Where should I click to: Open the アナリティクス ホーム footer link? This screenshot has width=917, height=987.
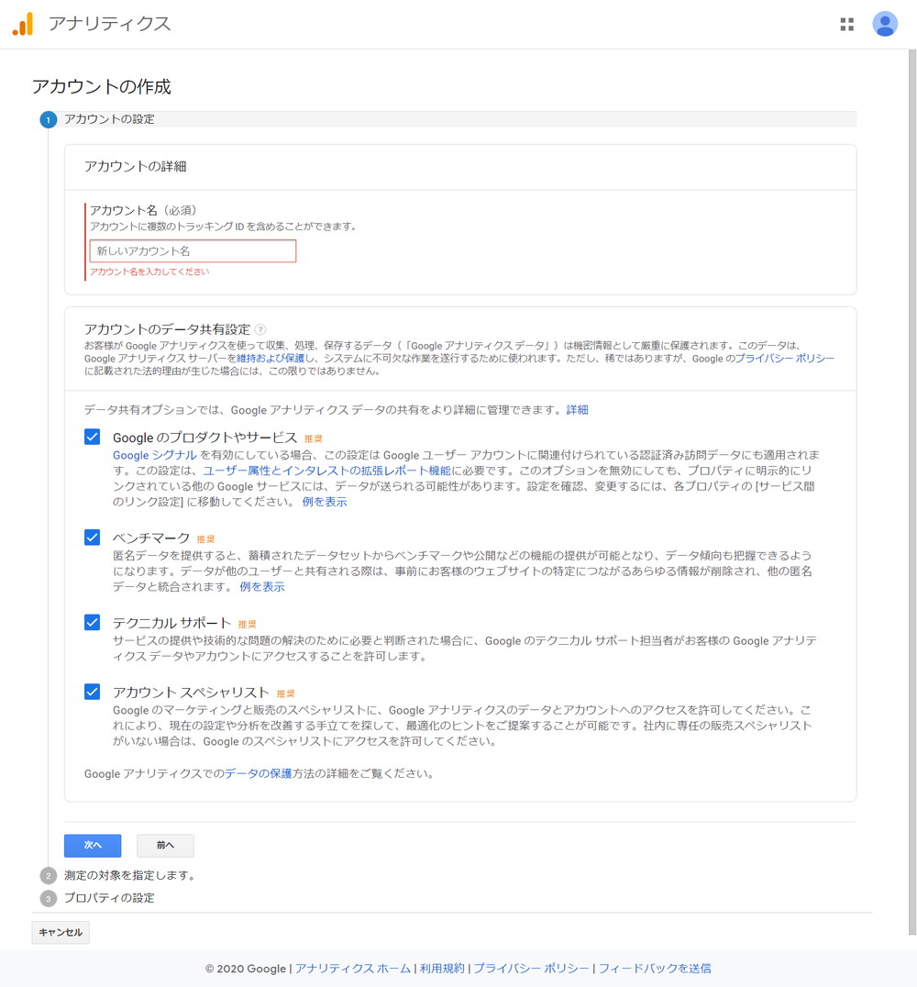click(x=352, y=968)
